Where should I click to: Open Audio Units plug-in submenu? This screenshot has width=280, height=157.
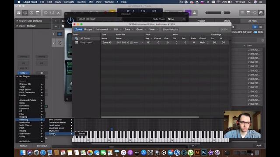pos(30,141)
